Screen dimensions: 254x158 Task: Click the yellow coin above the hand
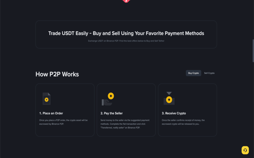(x=111, y=95)
